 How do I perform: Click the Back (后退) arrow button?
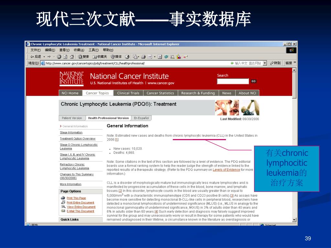click(36, 57)
